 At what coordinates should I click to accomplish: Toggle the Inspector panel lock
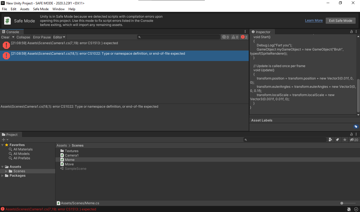[x=351, y=32]
